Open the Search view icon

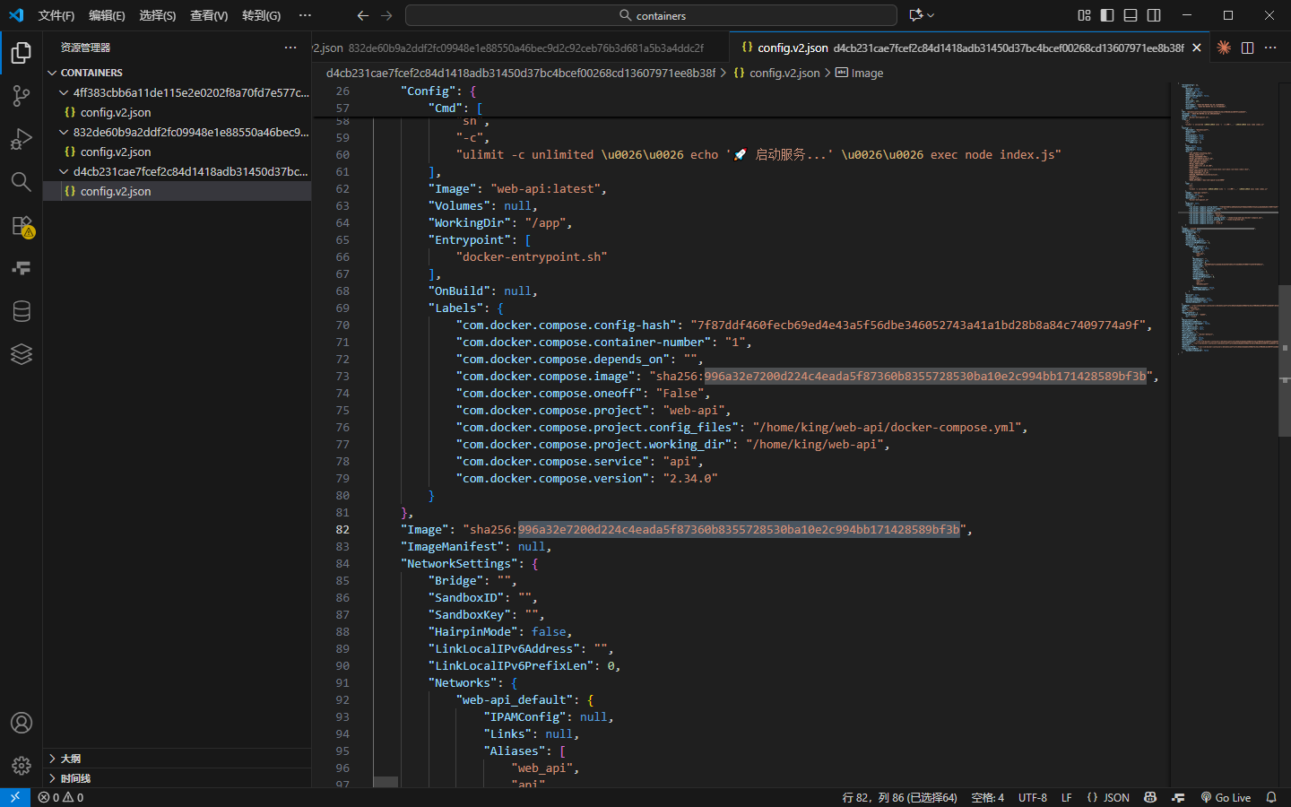[22, 182]
